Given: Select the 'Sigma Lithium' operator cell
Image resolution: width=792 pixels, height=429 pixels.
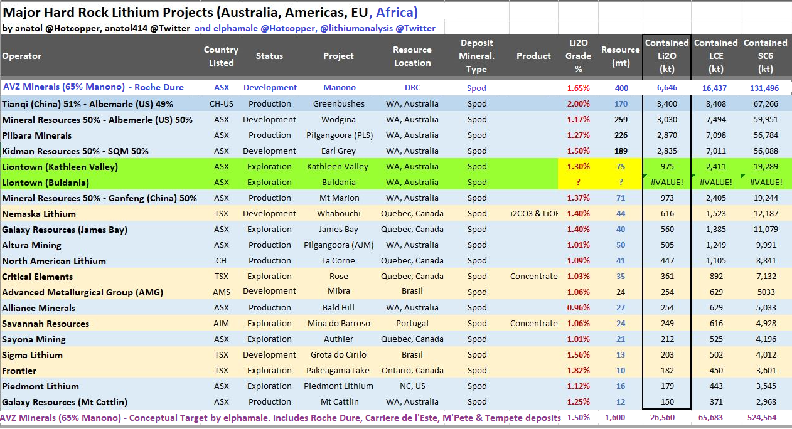Looking at the screenshot, I should [32, 354].
